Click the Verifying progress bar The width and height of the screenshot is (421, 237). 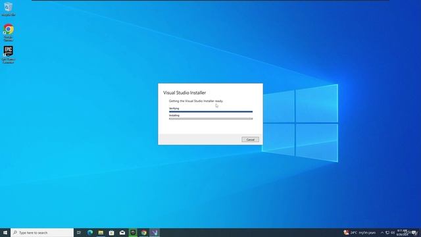point(210,111)
